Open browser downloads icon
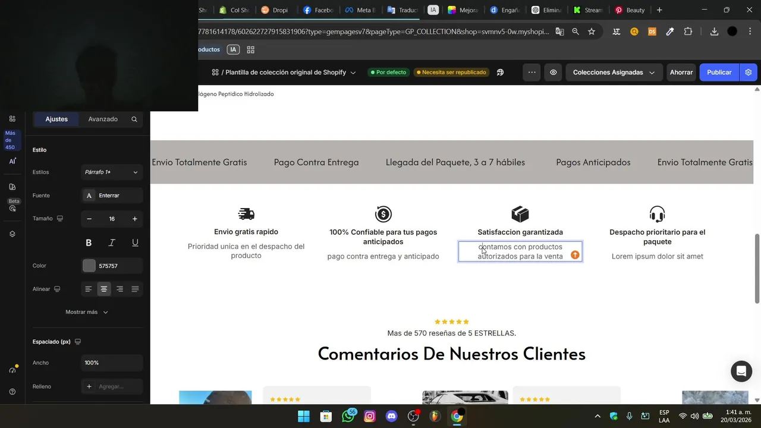Image resolution: width=761 pixels, height=428 pixels. (714, 32)
